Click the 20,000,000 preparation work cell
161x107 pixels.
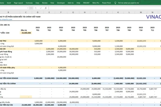click(62, 57)
